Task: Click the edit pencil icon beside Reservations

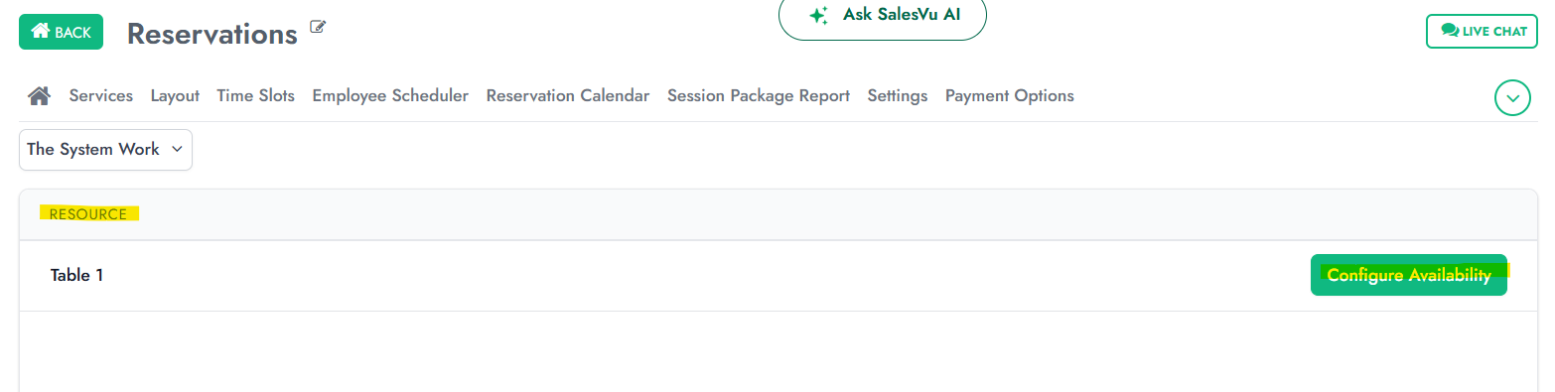Action: click(x=318, y=27)
